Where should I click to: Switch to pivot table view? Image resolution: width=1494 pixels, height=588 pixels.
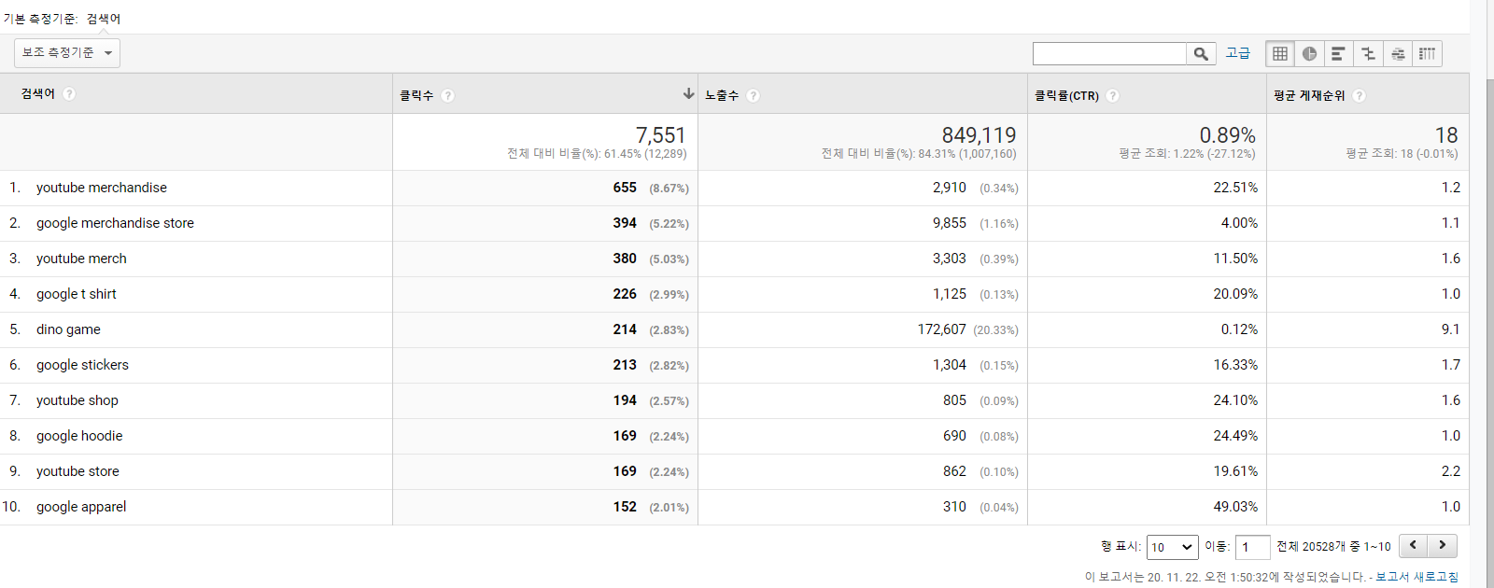(1427, 54)
